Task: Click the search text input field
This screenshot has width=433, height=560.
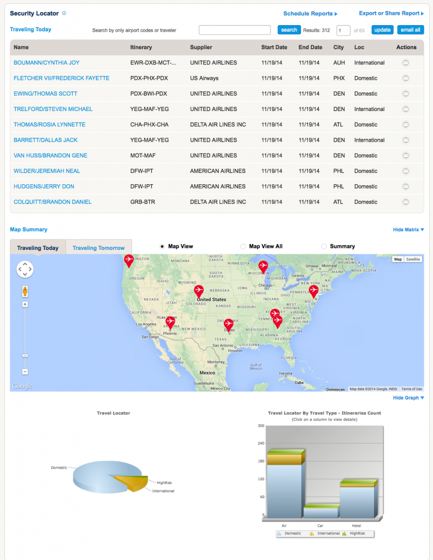Action: coord(235,30)
